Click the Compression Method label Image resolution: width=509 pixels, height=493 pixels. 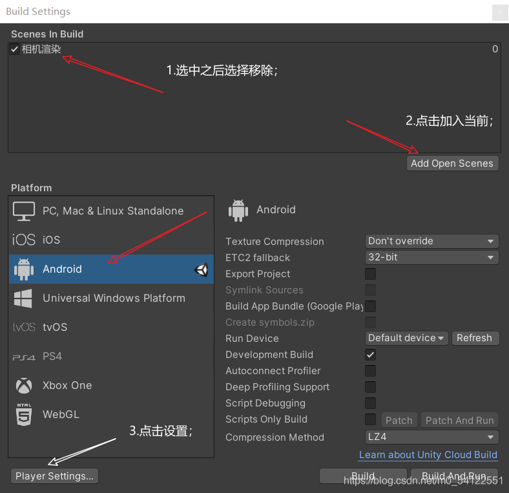[x=275, y=437]
